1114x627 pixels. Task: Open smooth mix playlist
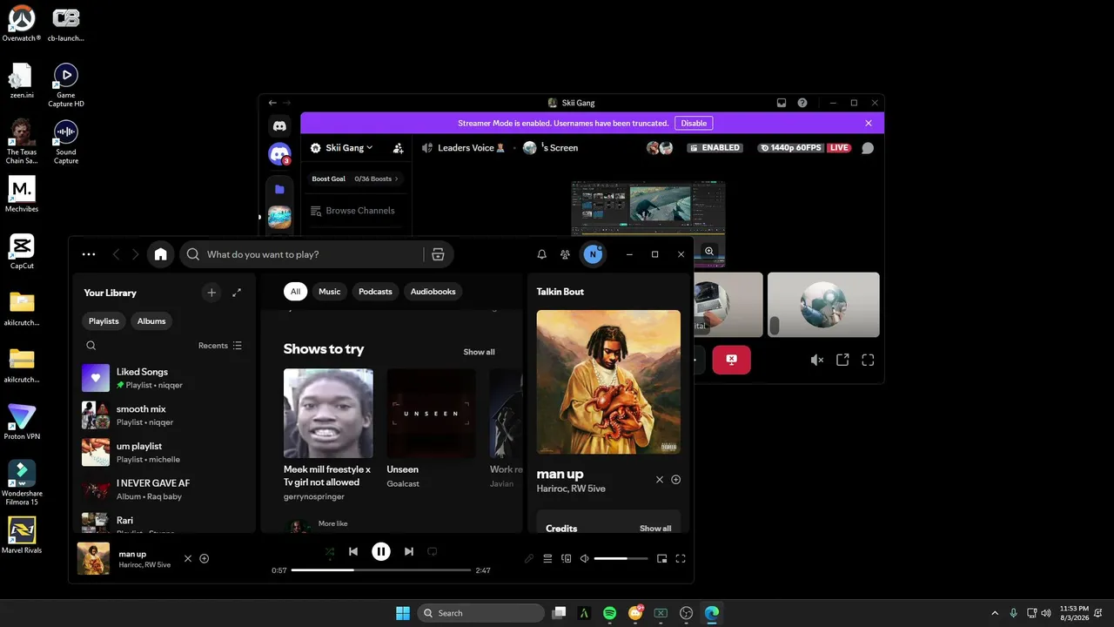click(x=164, y=415)
